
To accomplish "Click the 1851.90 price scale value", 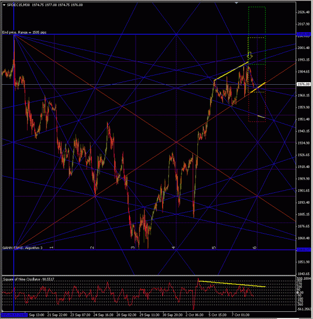I will coord(303,262).
